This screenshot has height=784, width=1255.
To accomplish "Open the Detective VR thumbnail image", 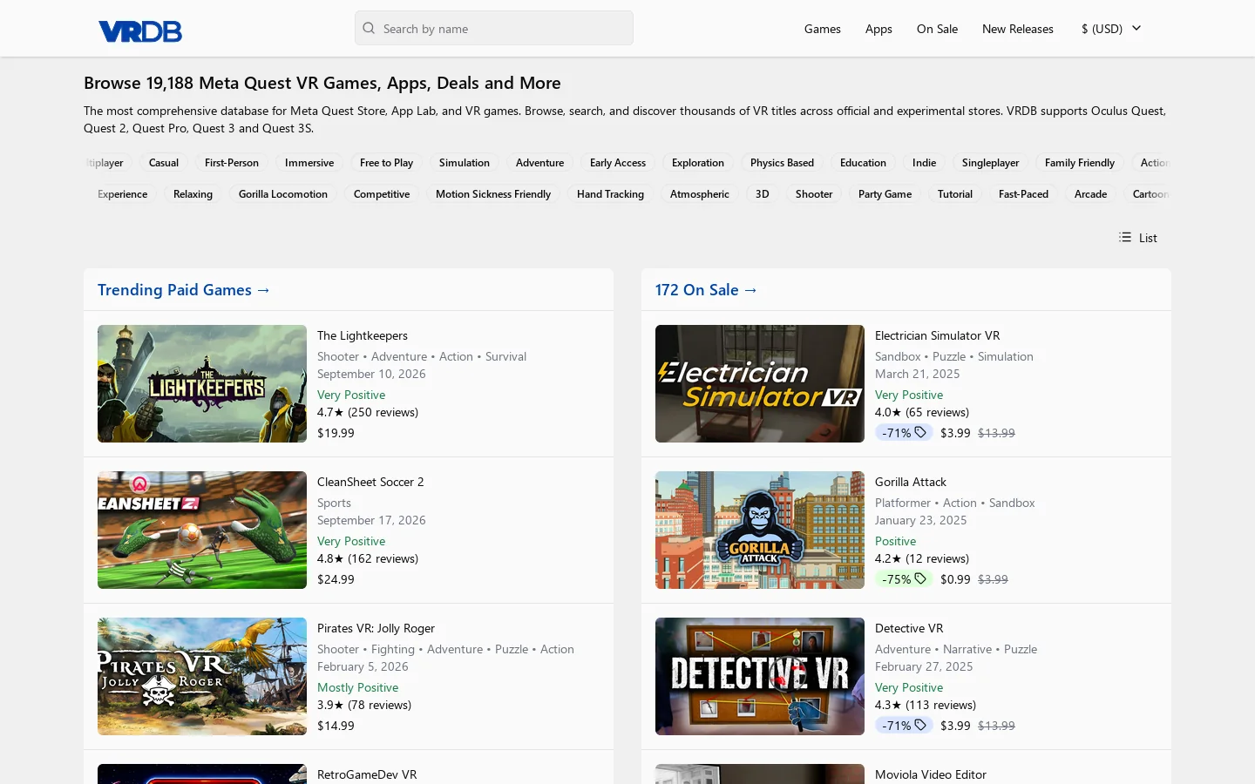I will click(x=760, y=676).
